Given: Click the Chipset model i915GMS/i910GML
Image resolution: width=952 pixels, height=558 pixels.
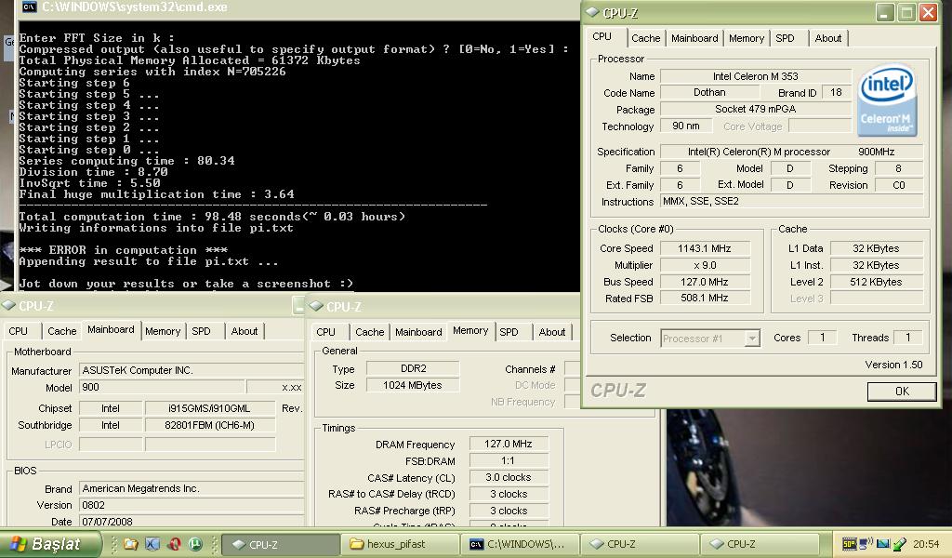Looking at the screenshot, I should [x=209, y=408].
